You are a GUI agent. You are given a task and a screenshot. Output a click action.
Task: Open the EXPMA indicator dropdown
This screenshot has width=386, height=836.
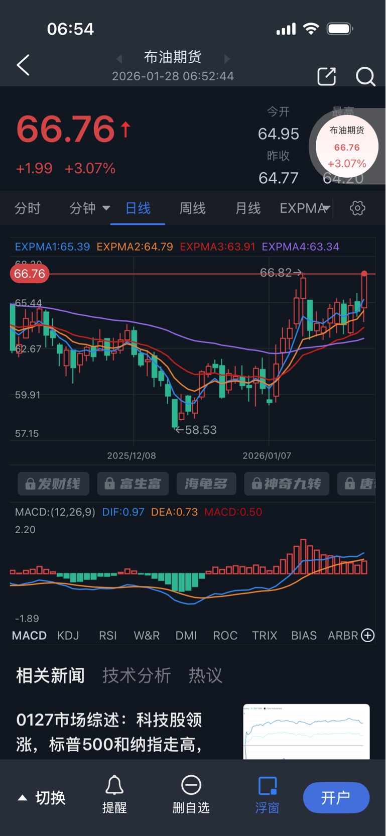305,208
